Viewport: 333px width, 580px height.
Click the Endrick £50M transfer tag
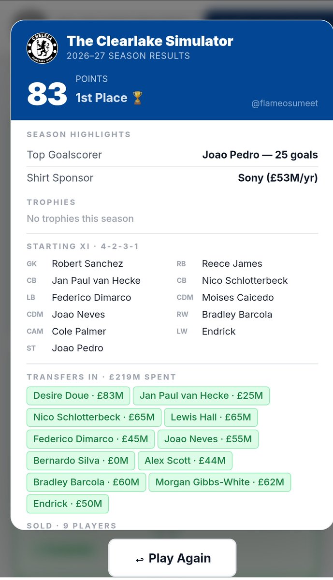click(68, 504)
